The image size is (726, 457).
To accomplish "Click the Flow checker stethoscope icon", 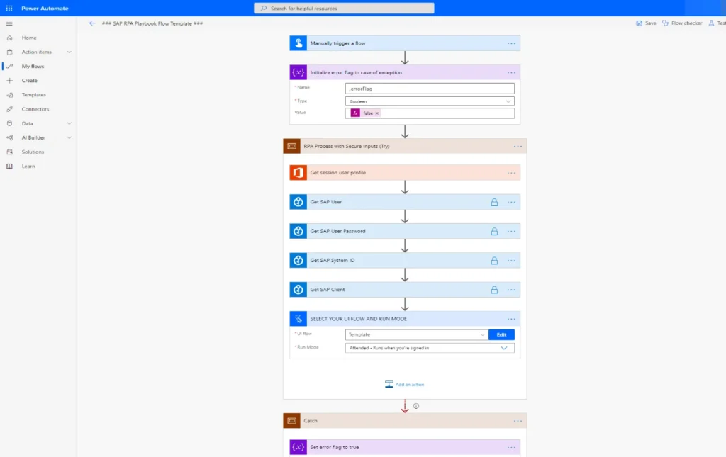I will tap(665, 23).
